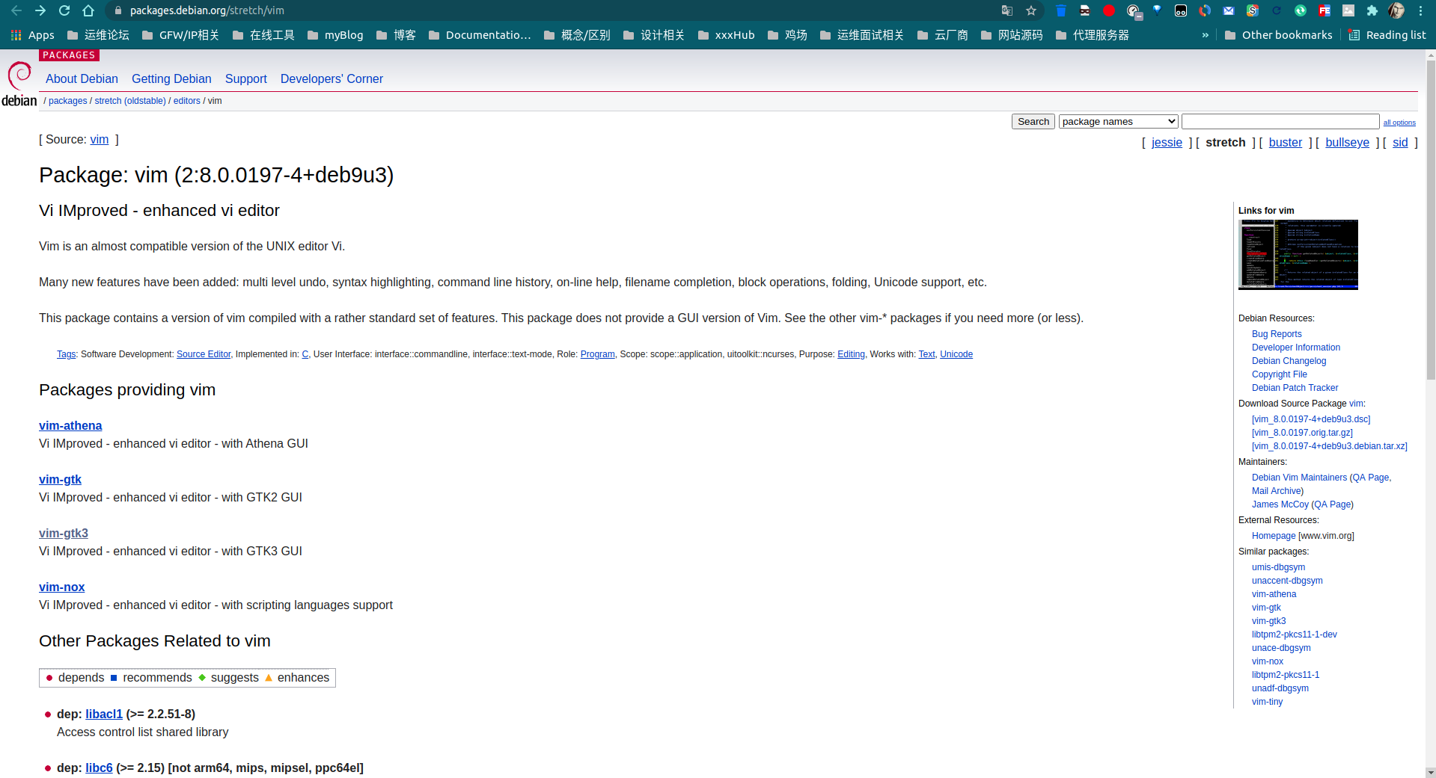Switch to the buster distribution
This screenshot has height=778, width=1436.
1285,142
